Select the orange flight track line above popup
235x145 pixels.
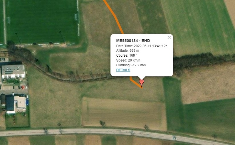pyautogui.click(x=114, y=16)
